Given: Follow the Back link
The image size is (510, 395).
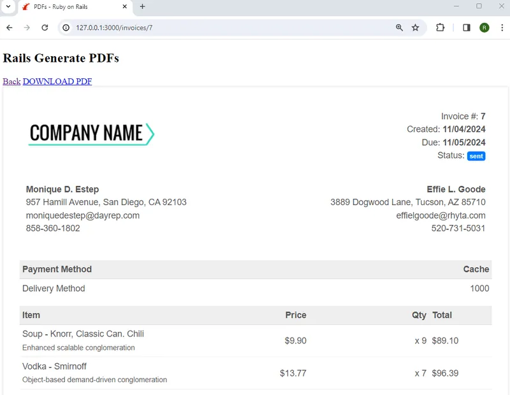Looking at the screenshot, I should pyautogui.click(x=11, y=82).
